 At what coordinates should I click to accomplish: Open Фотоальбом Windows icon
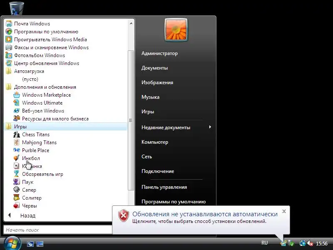(x=9, y=55)
